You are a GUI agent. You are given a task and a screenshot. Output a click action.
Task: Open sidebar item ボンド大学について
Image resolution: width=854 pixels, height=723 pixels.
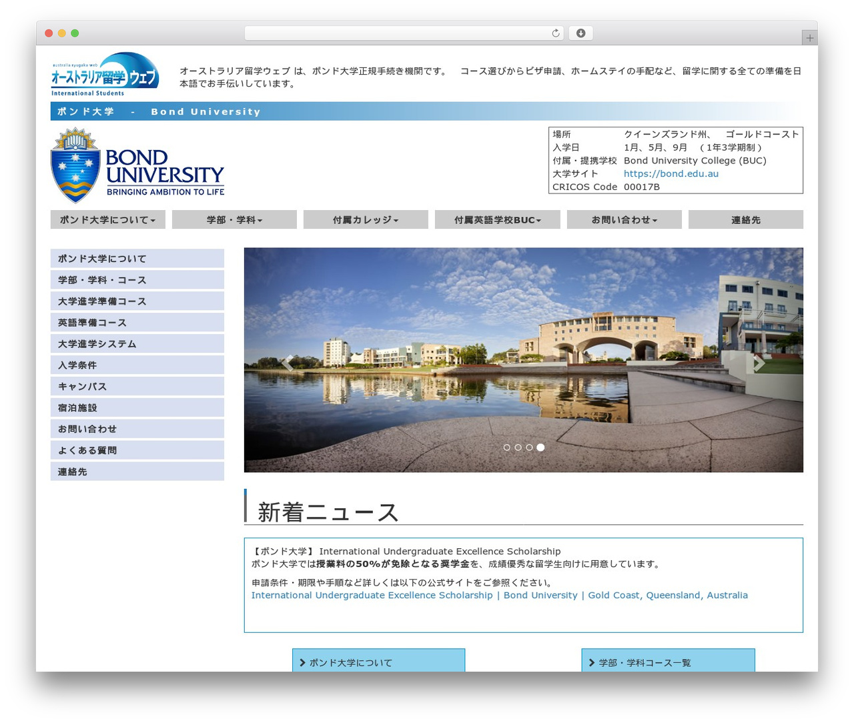[137, 258]
